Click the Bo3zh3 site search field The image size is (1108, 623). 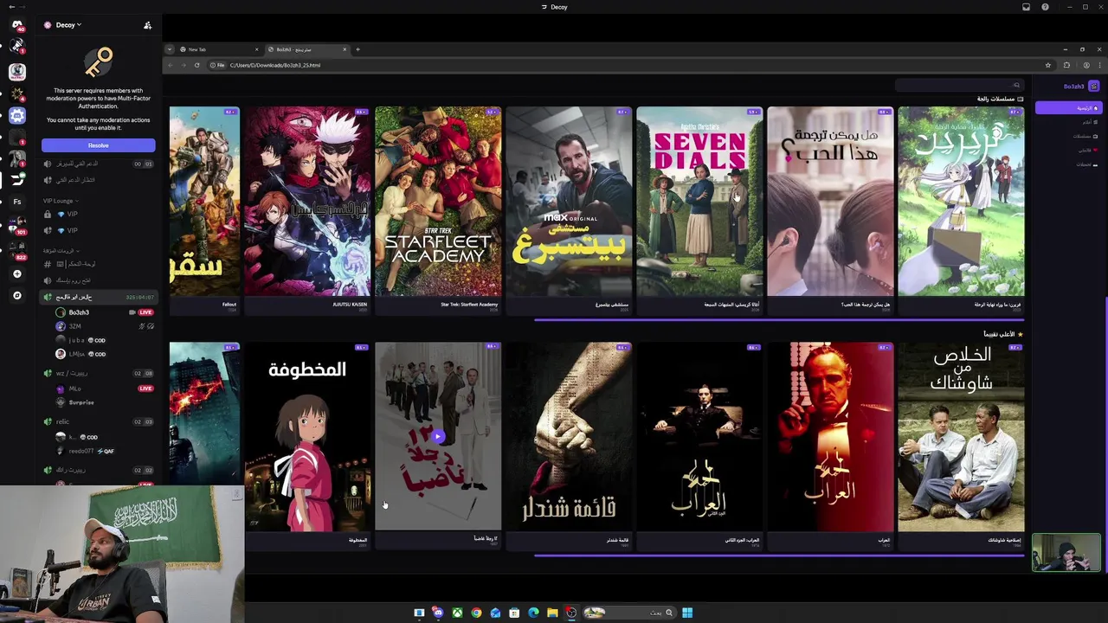[959, 85]
